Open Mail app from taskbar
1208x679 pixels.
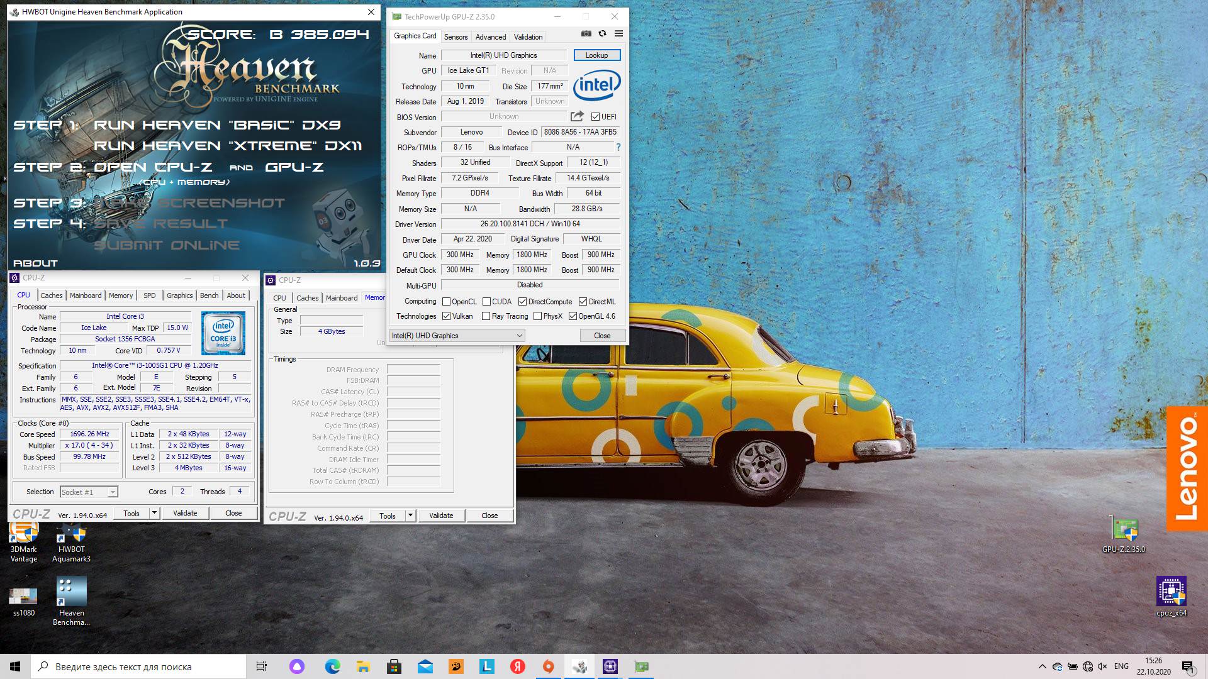pyautogui.click(x=425, y=666)
